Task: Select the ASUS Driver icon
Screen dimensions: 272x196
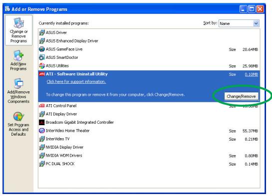Action: click(42, 32)
